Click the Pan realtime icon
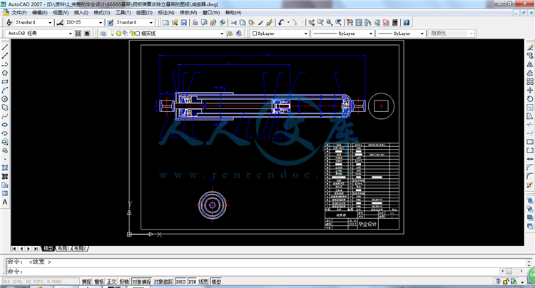This screenshot has width=535, height=288. coord(312,23)
